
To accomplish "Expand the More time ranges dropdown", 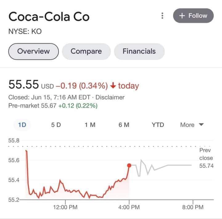I will coord(192,125).
